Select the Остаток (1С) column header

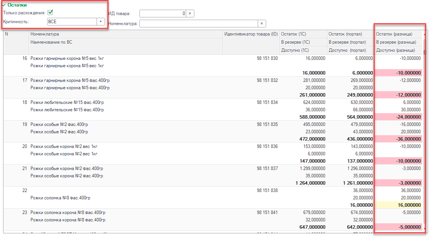[303, 34]
